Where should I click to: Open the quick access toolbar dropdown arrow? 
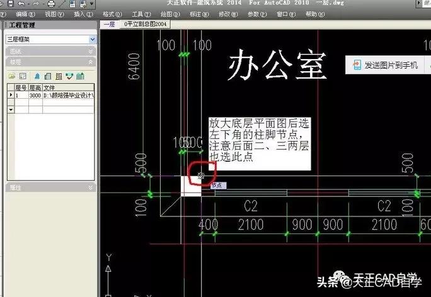(91, 3)
